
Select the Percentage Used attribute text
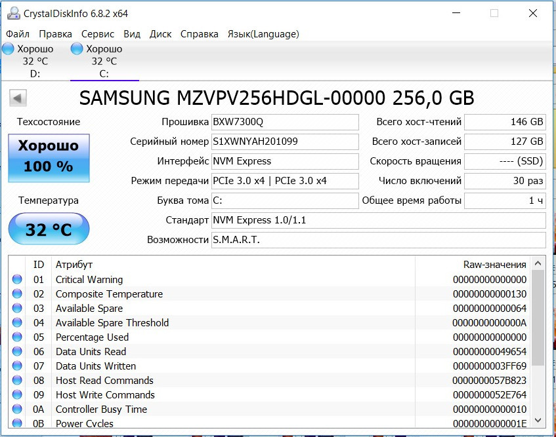92,337
